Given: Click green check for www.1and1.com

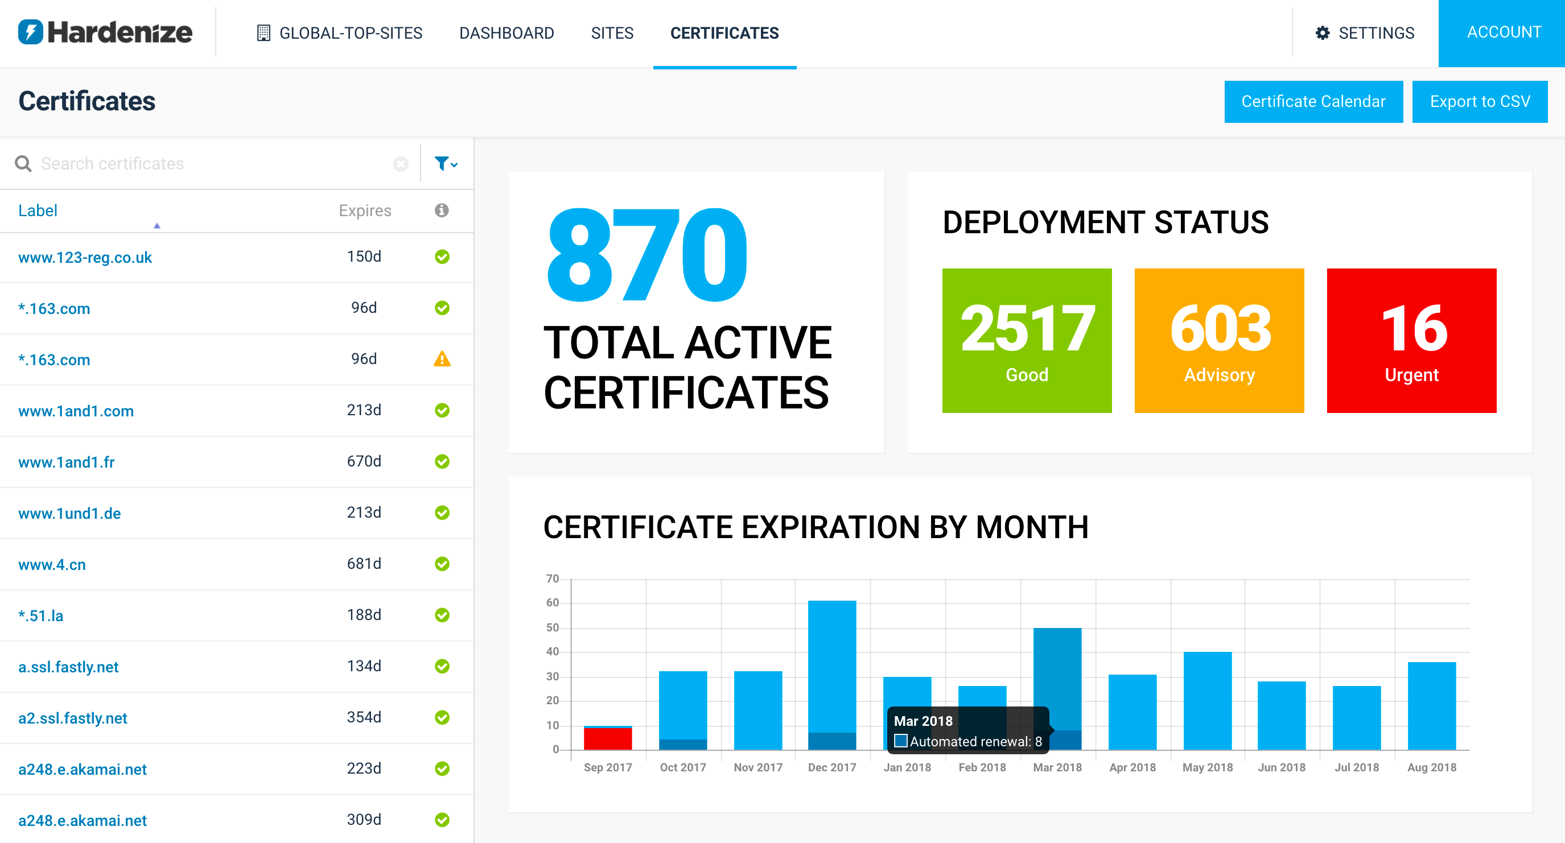Looking at the screenshot, I should 442,411.
